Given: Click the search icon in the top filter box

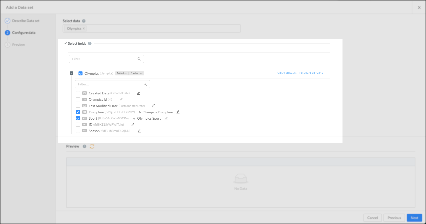Looking at the screenshot, I should point(139,59).
